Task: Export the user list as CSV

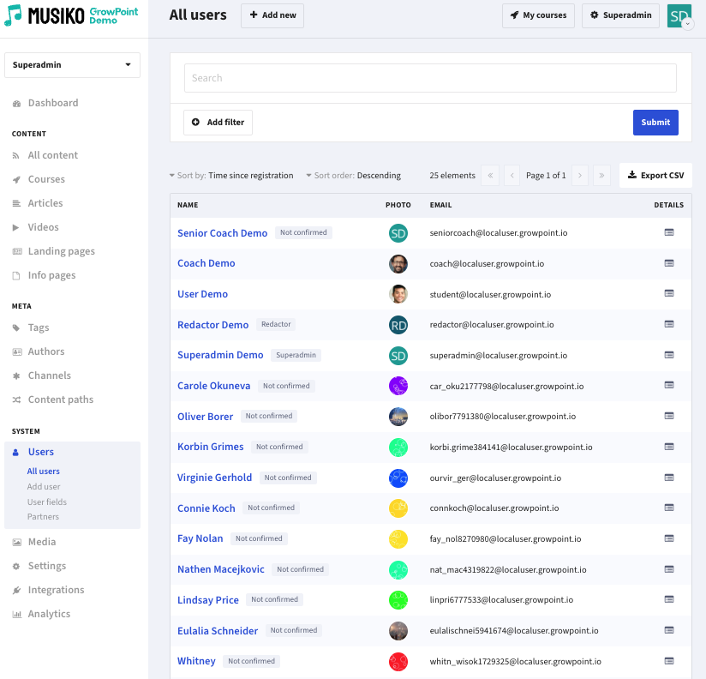Action: [x=655, y=176]
